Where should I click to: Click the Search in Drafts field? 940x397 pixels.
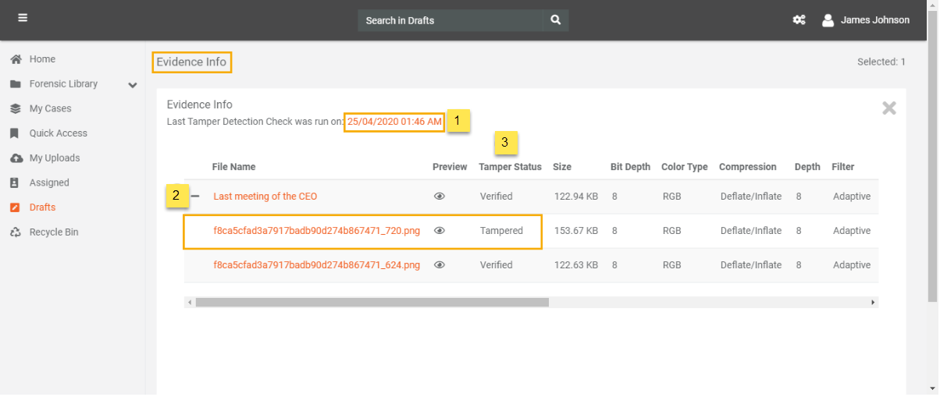click(450, 20)
